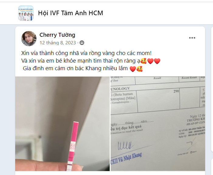Click the blue doctor signature in lab photo
This screenshot has width=213, height=175.
[125, 146]
